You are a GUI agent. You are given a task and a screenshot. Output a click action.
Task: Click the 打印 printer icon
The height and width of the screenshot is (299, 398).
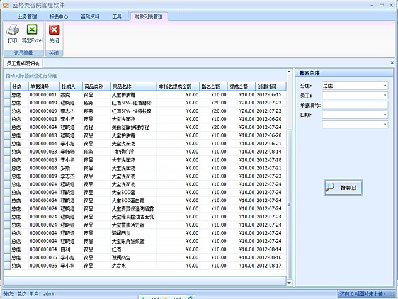pos(12,30)
